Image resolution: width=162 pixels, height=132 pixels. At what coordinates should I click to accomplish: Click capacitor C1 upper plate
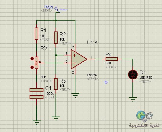[x=37, y=90]
